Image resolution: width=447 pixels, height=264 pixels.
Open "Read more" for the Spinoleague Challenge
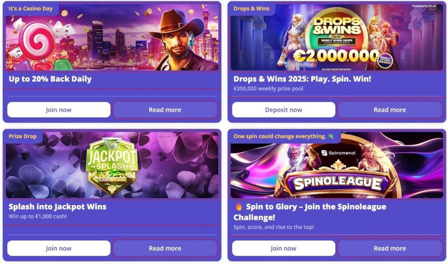390,248
